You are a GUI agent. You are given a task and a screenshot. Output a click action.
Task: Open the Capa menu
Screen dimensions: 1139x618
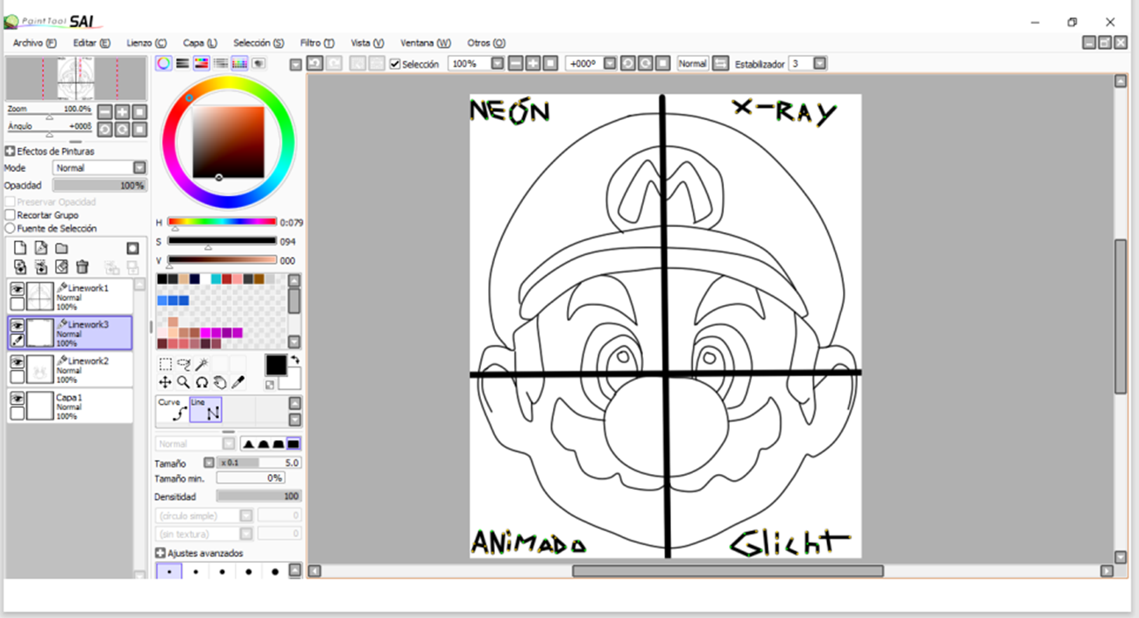tap(200, 42)
